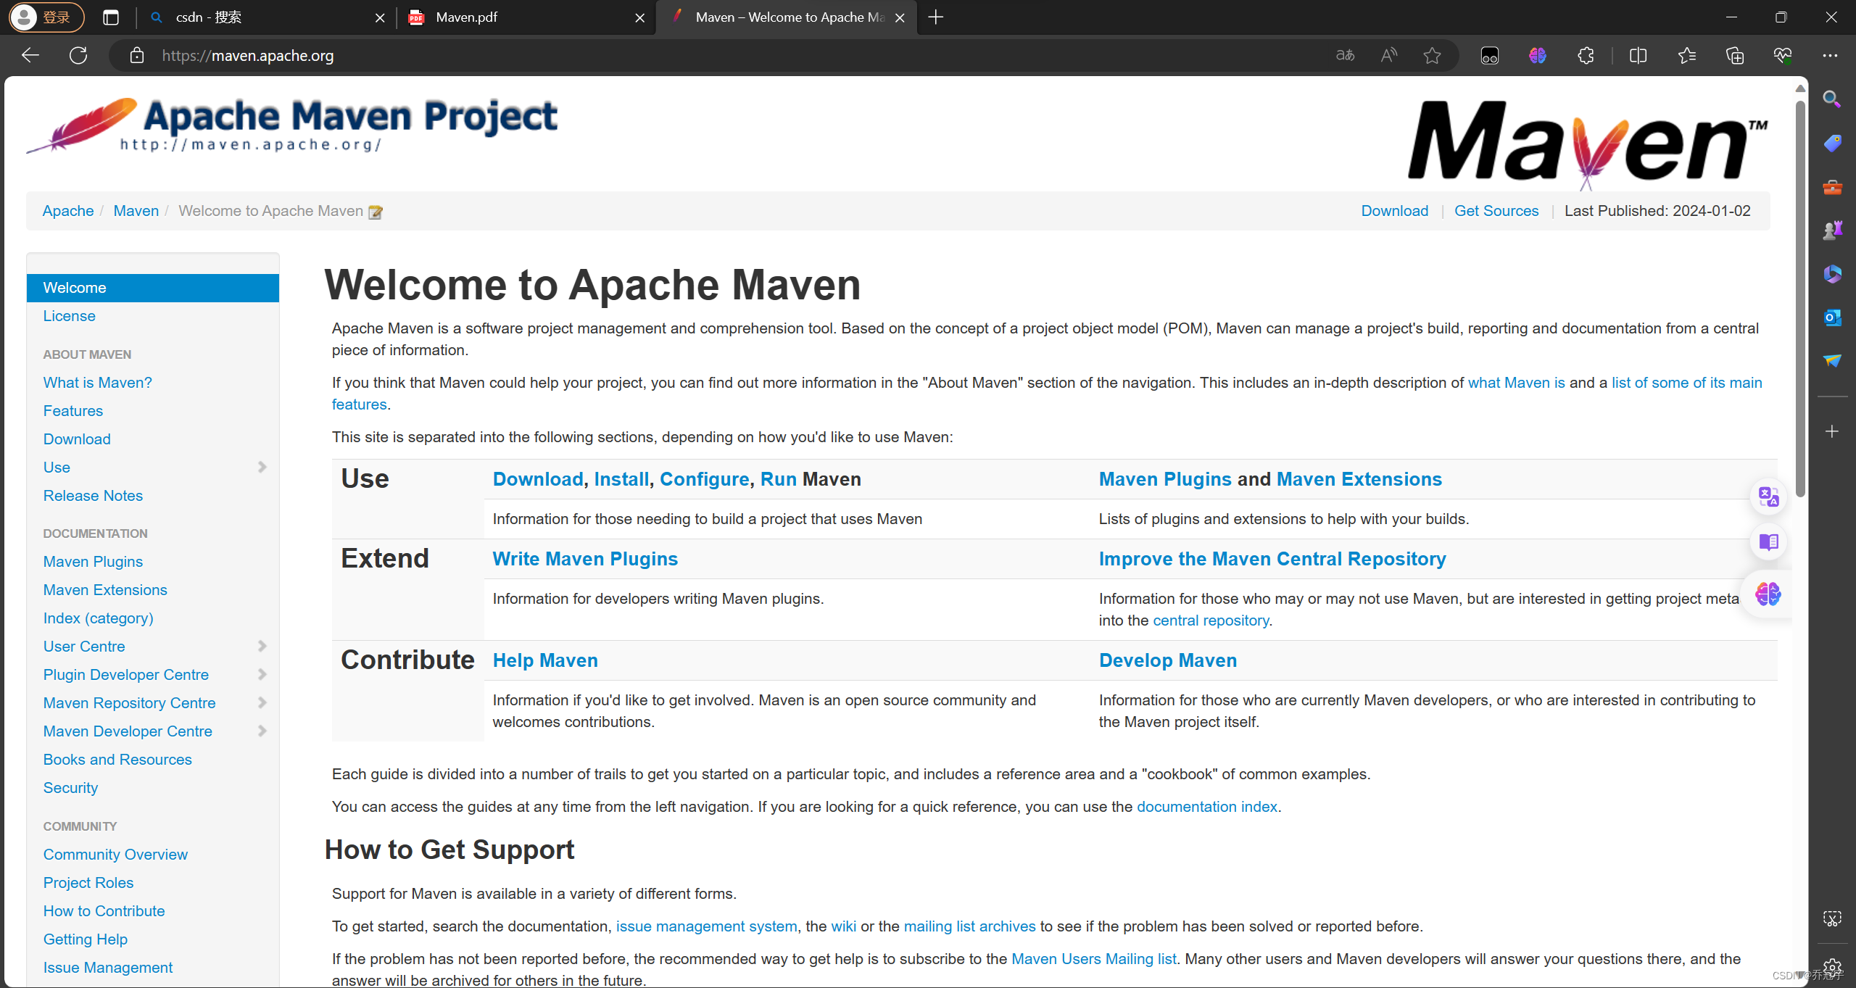Start Read aloud from the address bar
Screen dimensions: 1856x988
(1389, 55)
